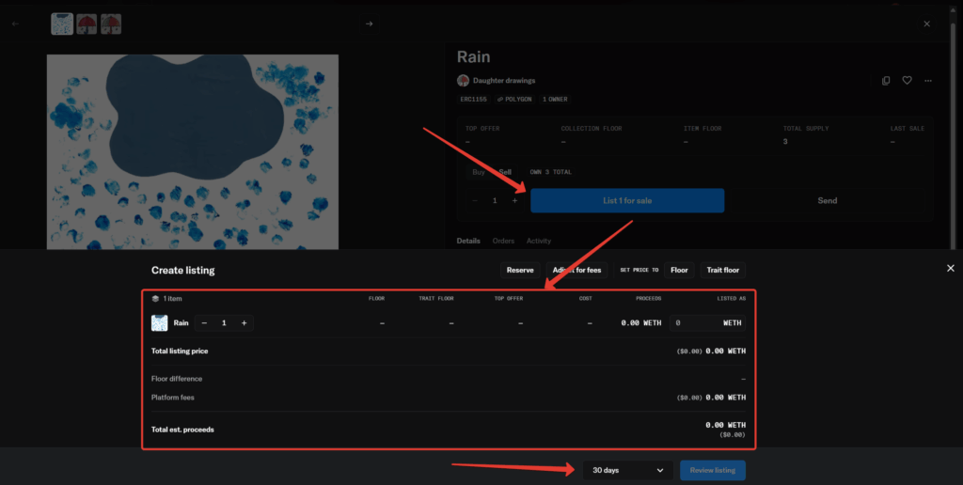
Task: Decrease quantity next to List 1 for sale
Action: (x=475, y=201)
